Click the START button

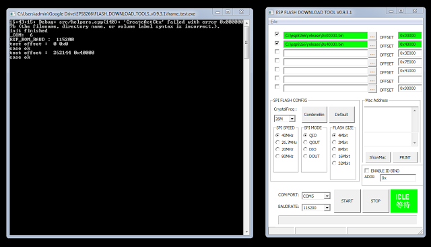click(x=347, y=200)
